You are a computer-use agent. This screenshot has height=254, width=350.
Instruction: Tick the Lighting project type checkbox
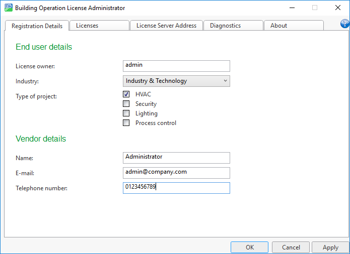(126, 113)
